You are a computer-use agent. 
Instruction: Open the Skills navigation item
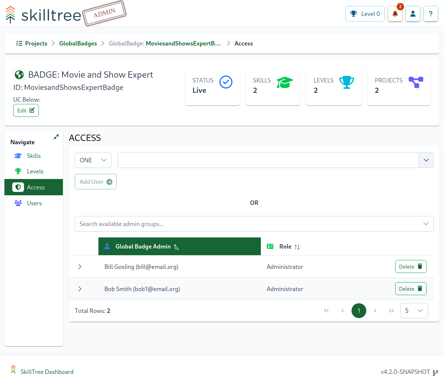pyautogui.click(x=34, y=156)
